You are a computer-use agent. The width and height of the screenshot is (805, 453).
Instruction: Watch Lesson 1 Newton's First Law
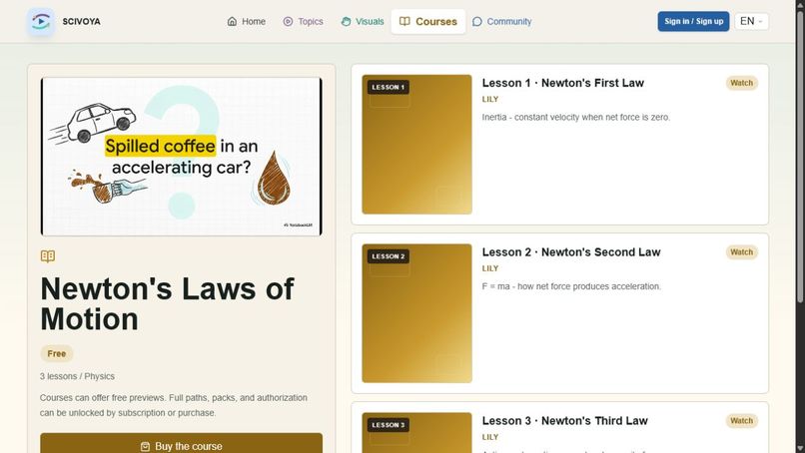(741, 83)
